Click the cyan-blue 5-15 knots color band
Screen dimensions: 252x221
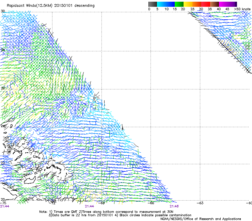(166, 4)
